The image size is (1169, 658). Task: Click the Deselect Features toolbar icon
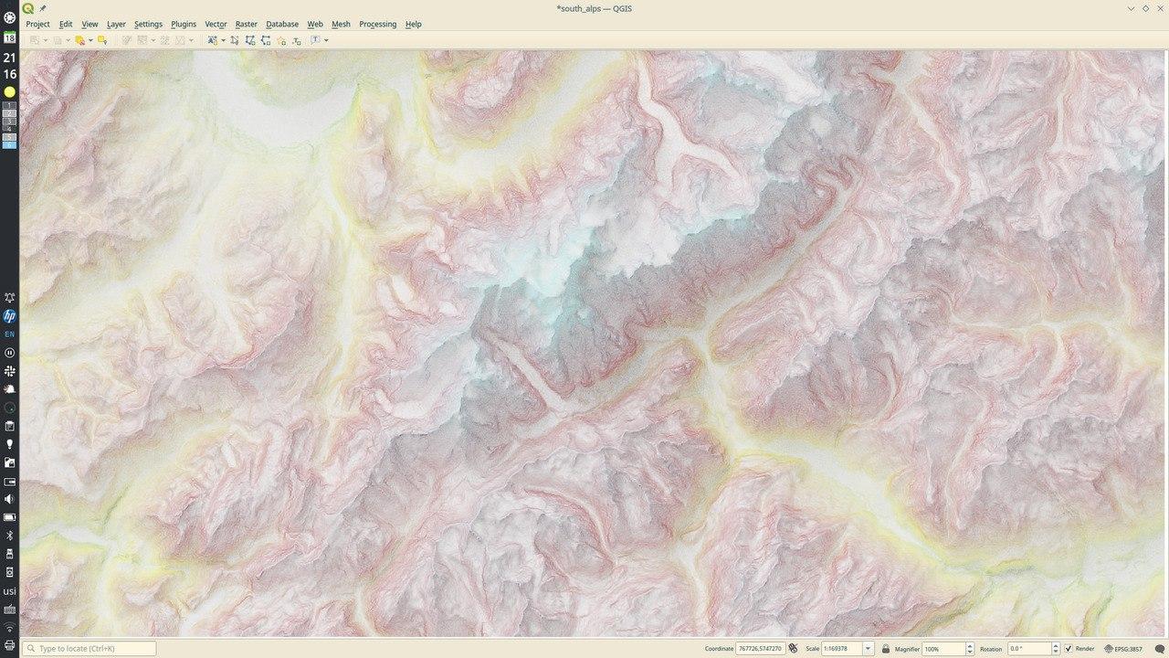(79, 40)
